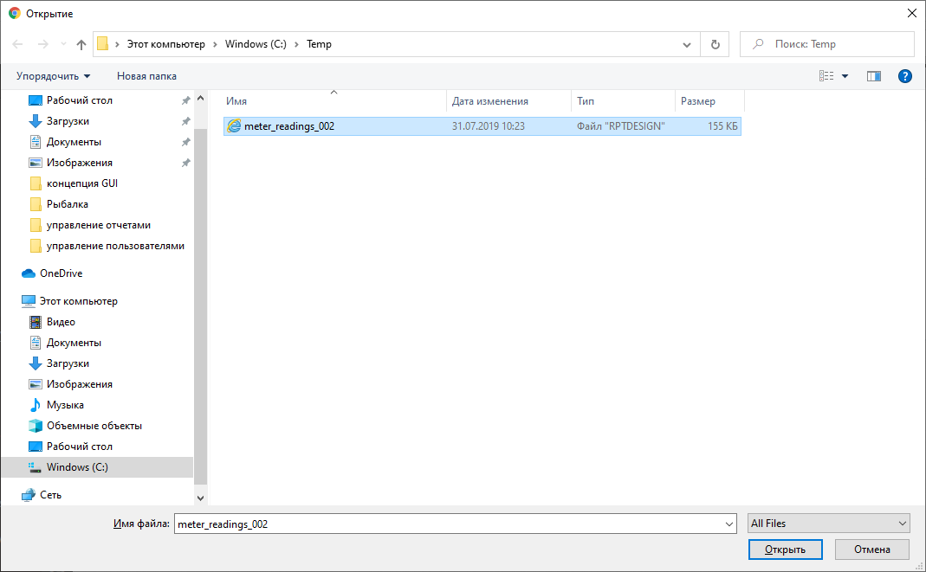The image size is (926, 572).
Task: Open the Упорядочить dropdown menu
Action: 53,76
